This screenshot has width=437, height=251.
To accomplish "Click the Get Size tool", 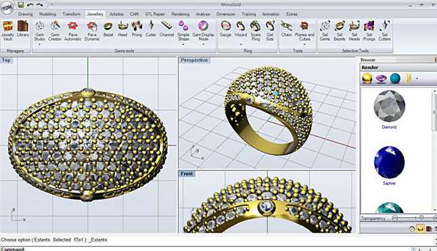I will coord(270,31).
